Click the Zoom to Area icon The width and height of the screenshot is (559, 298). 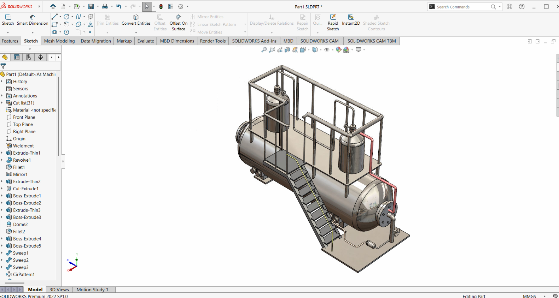272,50
